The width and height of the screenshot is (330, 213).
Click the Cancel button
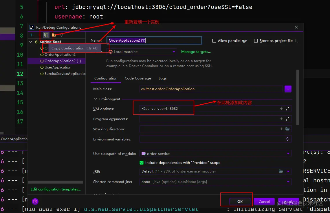tap(264, 202)
